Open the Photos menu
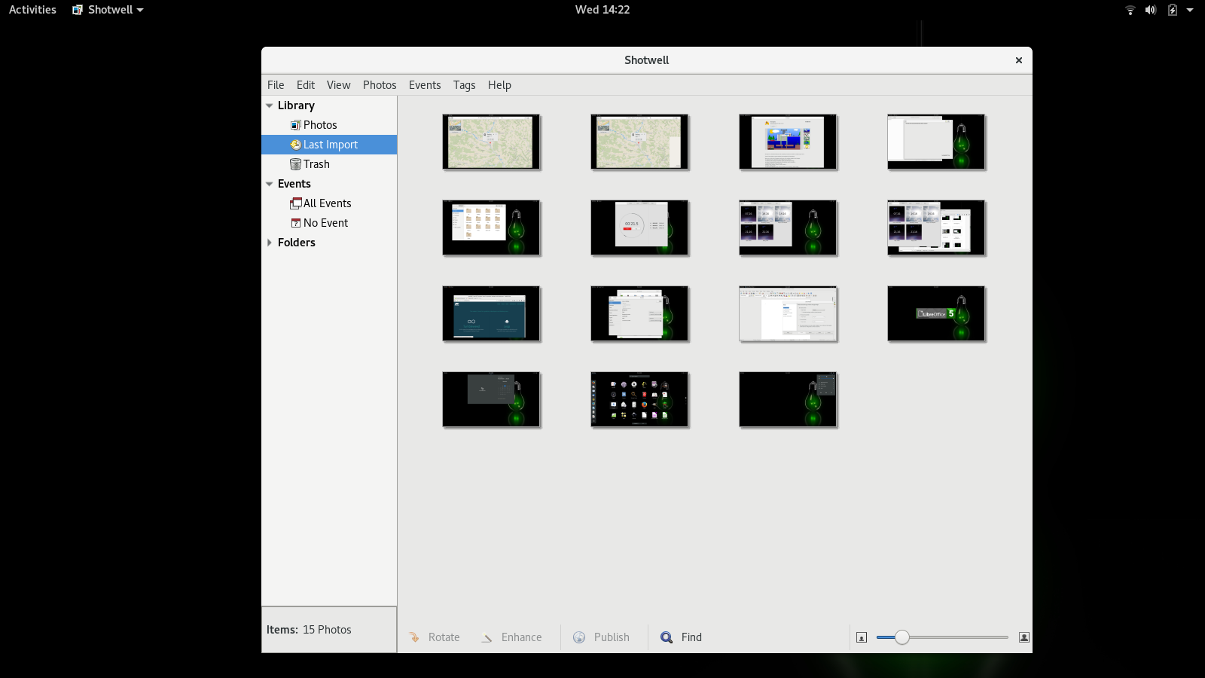 tap(379, 85)
